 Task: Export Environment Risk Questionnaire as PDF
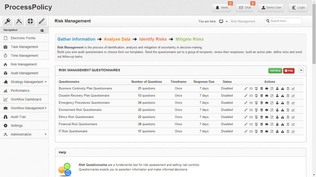[x=272, y=110]
